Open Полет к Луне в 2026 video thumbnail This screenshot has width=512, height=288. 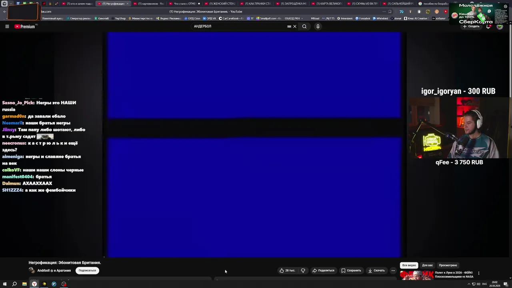[x=416, y=275]
